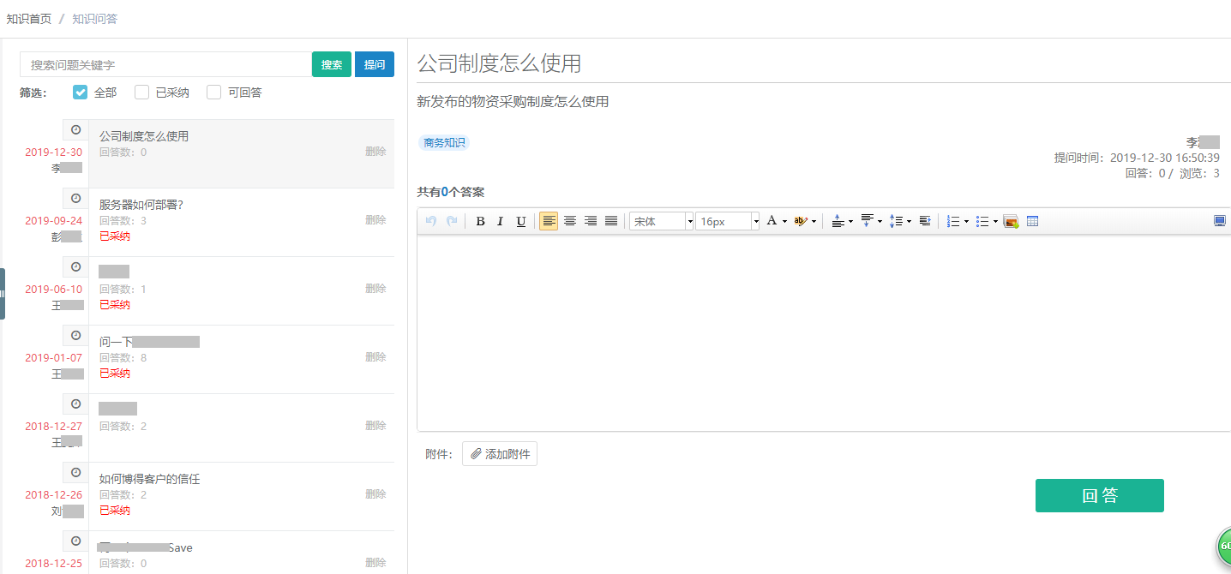
Task: Check the 全部 filter checkbox
Action: pos(81,93)
